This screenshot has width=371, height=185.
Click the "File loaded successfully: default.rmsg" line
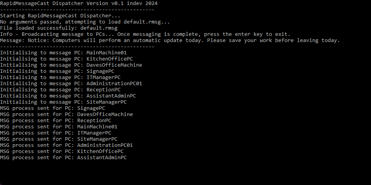(x=59, y=28)
